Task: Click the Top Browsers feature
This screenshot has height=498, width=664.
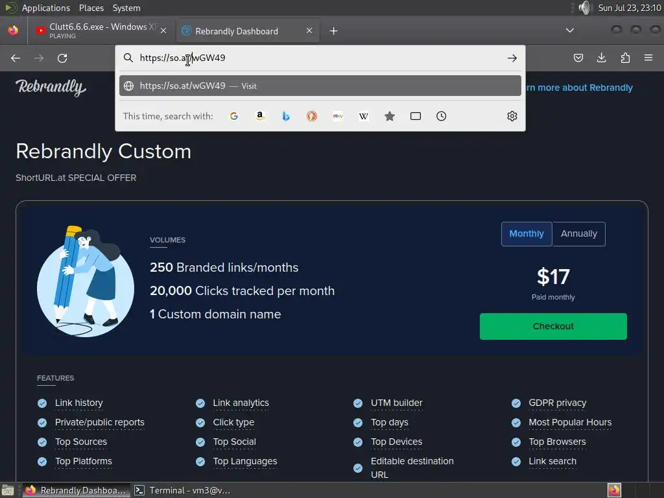Action: (557, 442)
